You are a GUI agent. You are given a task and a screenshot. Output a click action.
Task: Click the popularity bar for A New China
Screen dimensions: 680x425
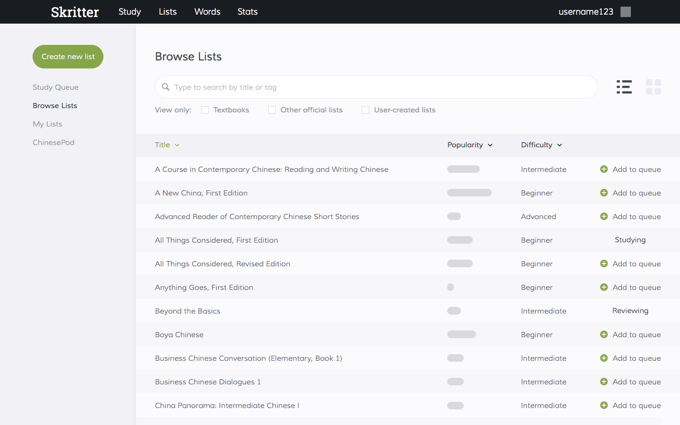coord(469,193)
